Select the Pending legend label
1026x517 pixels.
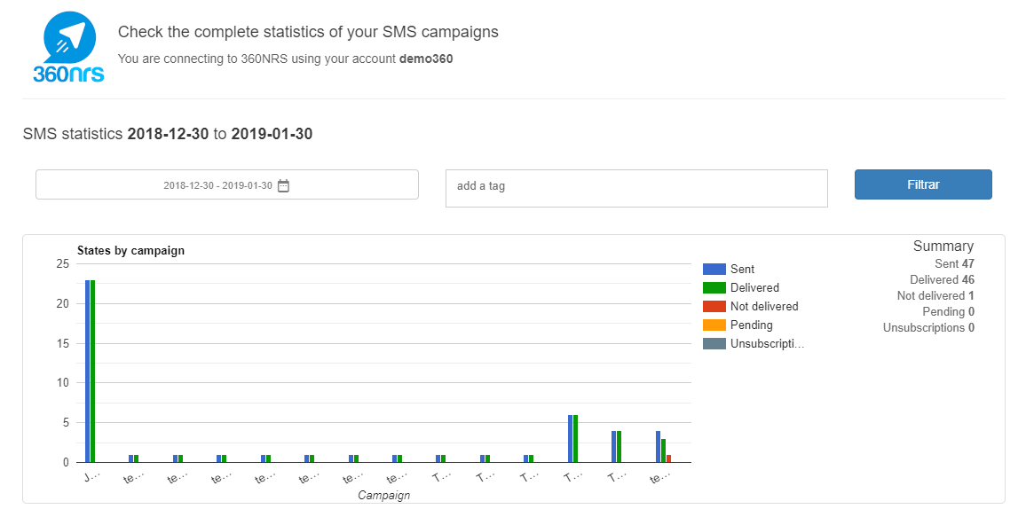click(751, 325)
